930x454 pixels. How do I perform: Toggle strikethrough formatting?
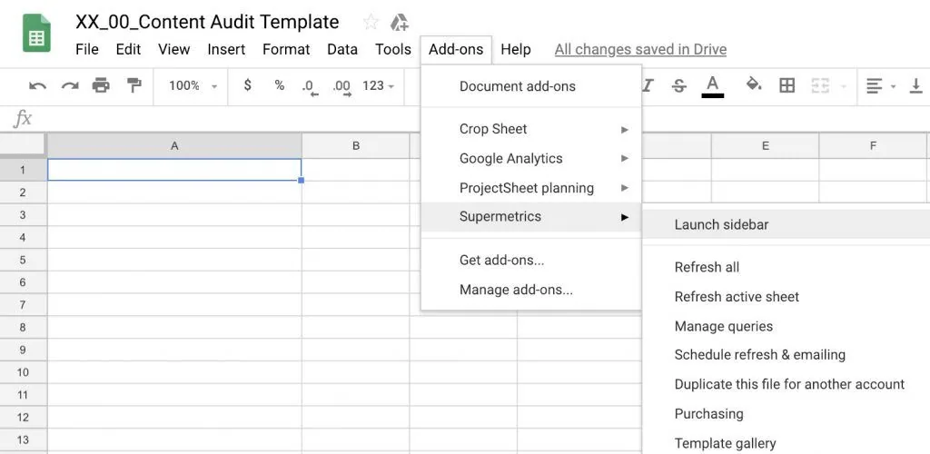coord(679,86)
